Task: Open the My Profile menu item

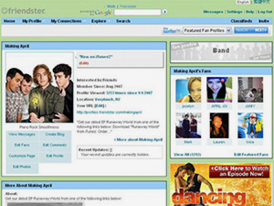Action: (32, 21)
